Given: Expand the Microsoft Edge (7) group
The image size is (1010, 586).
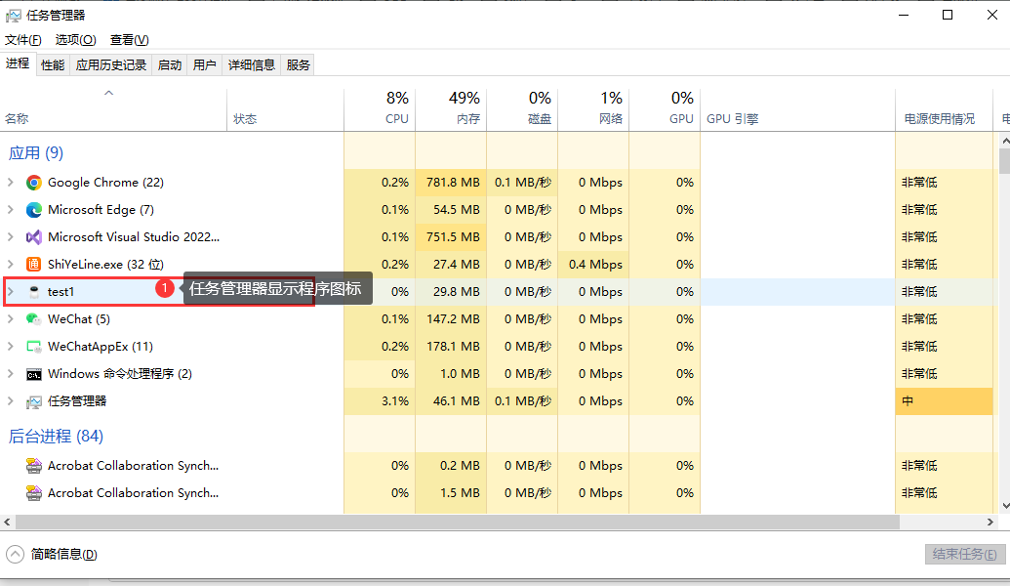Looking at the screenshot, I should tap(11, 210).
